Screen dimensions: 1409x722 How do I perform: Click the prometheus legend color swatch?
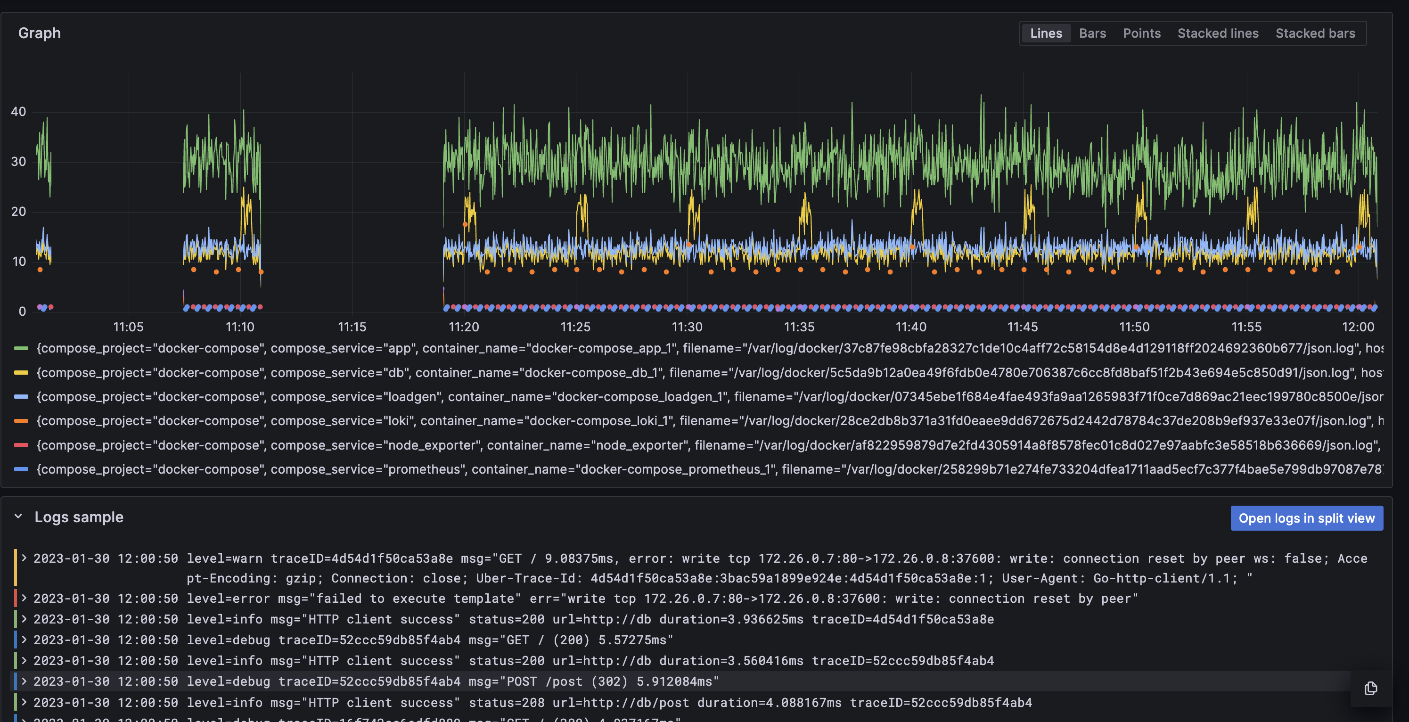(21, 469)
